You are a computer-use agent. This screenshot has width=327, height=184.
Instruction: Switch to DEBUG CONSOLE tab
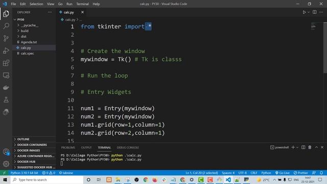[128, 148]
